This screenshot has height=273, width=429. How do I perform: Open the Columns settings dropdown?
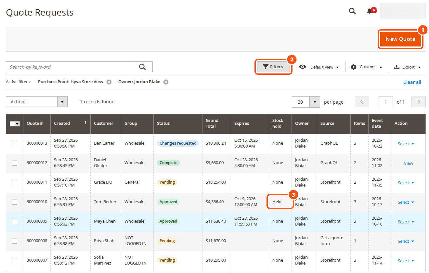pyautogui.click(x=366, y=67)
